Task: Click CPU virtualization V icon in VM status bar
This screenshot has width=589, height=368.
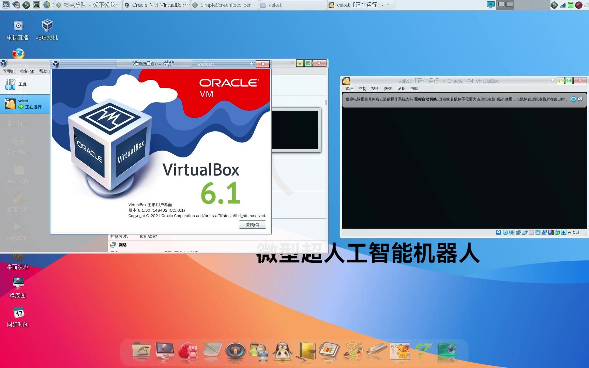Action: tap(550, 232)
